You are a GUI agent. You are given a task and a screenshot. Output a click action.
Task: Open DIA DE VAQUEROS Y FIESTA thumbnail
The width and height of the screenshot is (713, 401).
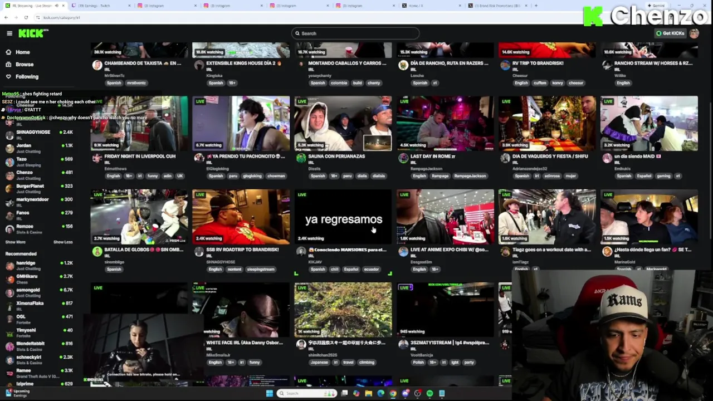click(x=547, y=124)
